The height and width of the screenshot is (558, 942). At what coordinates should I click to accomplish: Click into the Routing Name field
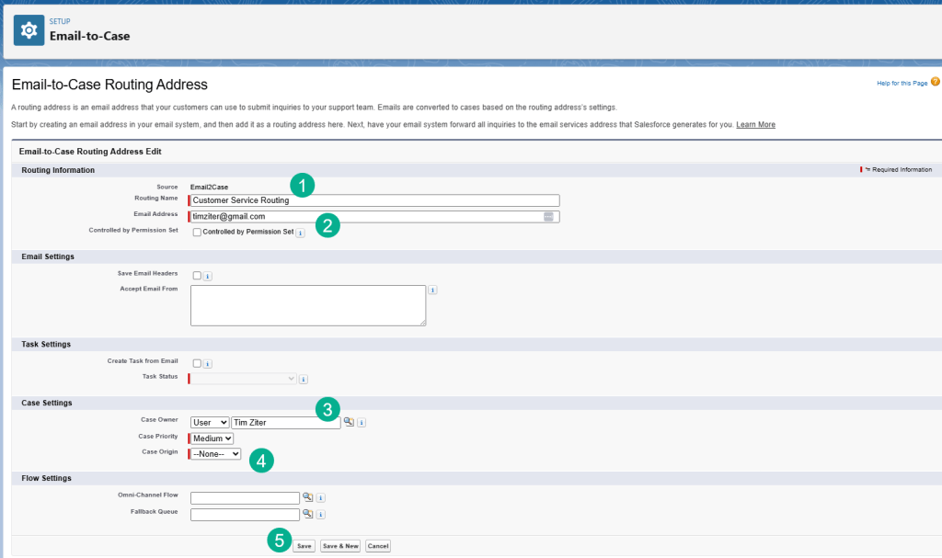[x=374, y=200]
